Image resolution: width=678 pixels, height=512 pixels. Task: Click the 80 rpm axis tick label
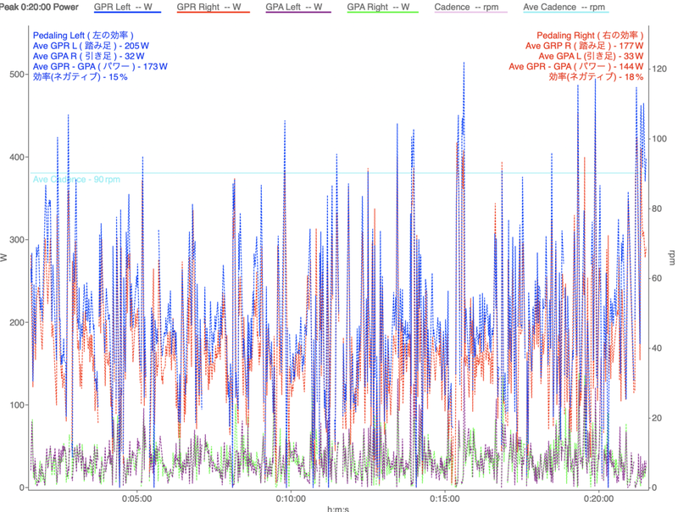pos(656,209)
